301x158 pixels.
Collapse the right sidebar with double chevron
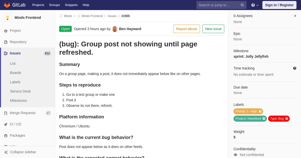tap(295, 16)
